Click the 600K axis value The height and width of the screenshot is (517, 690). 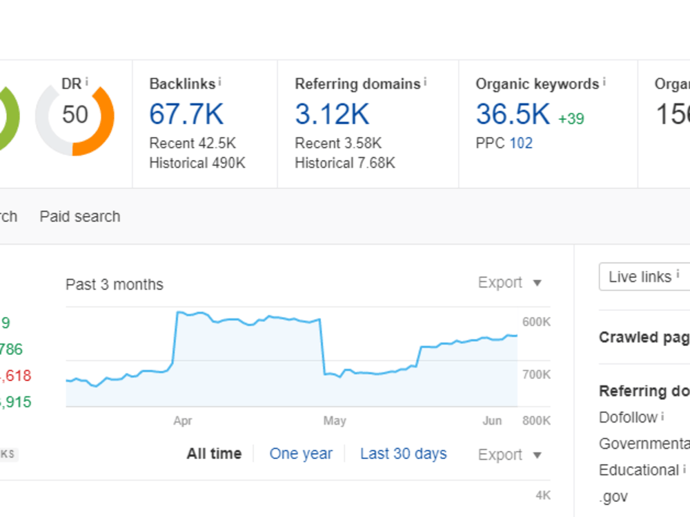tap(536, 322)
